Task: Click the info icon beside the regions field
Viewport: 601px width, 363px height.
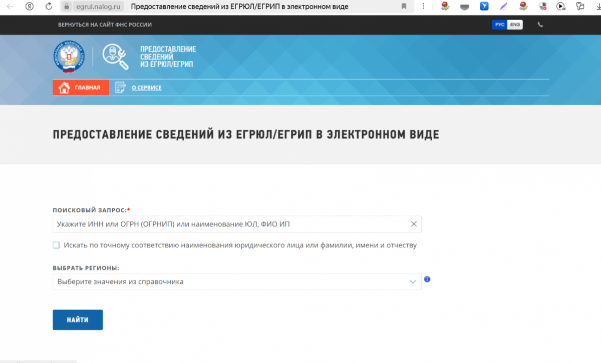Action: pyautogui.click(x=427, y=279)
